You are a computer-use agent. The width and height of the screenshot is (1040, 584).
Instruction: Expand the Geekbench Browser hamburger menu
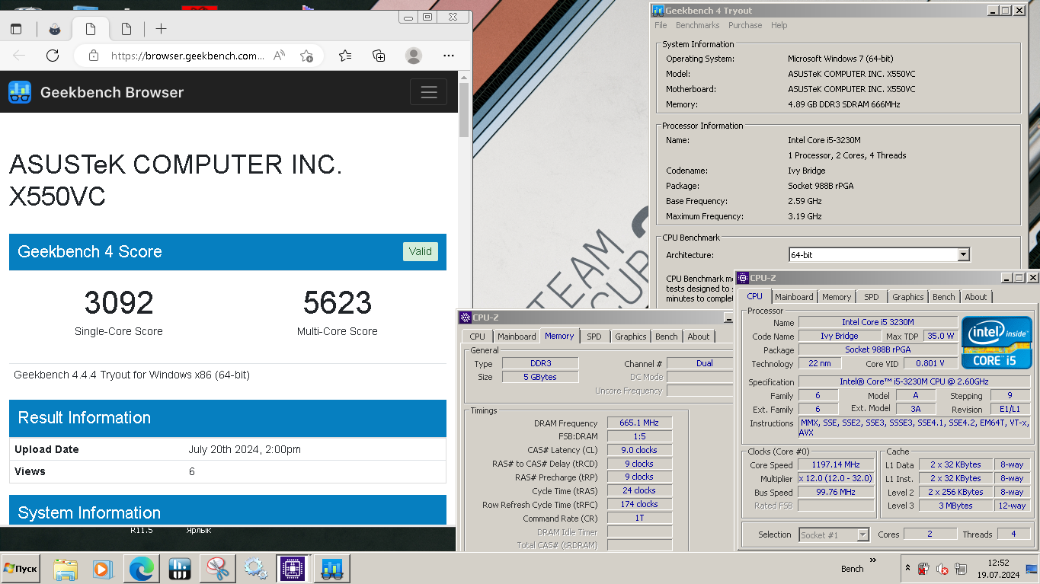click(x=429, y=92)
